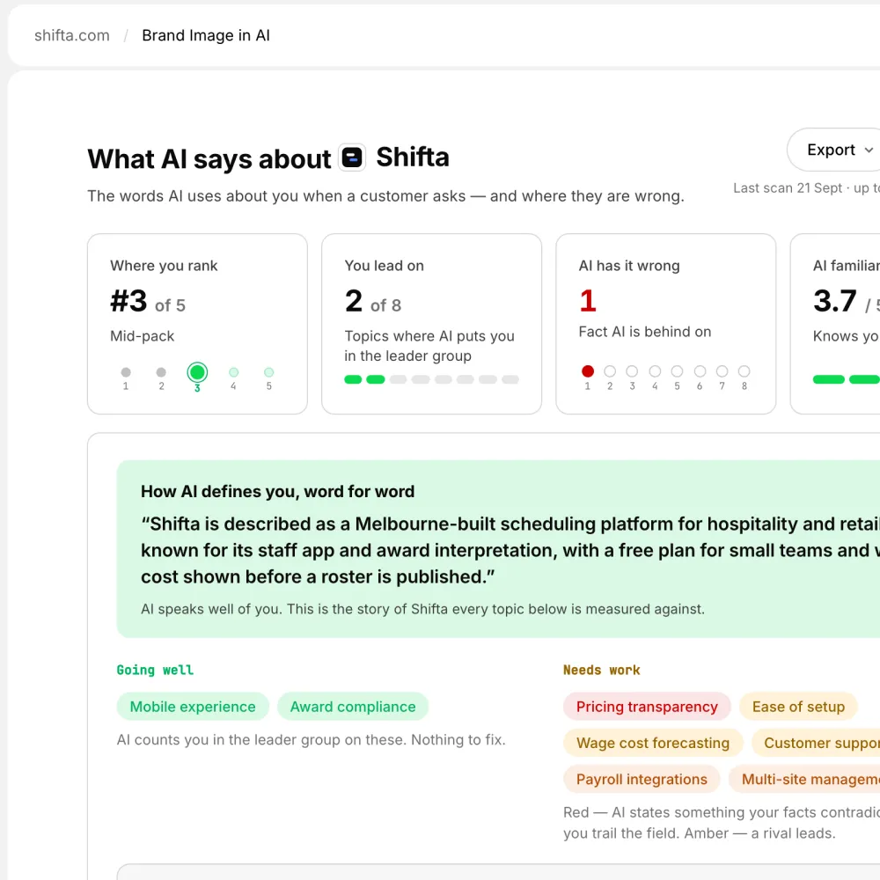Select the Mobile experience topic tag
The height and width of the screenshot is (880, 880).
(x=193, y=707)
